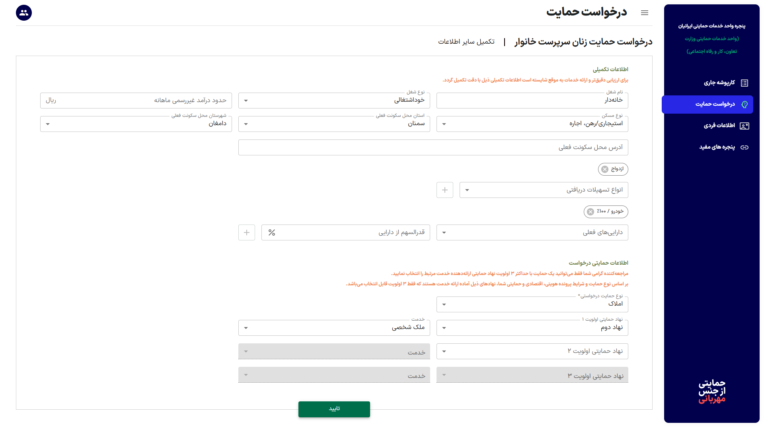Viewport: 764px width, 428px height.
Task: Click the plus button next to انواع تسهیلات دریافتی
Action: pos(445,190)
